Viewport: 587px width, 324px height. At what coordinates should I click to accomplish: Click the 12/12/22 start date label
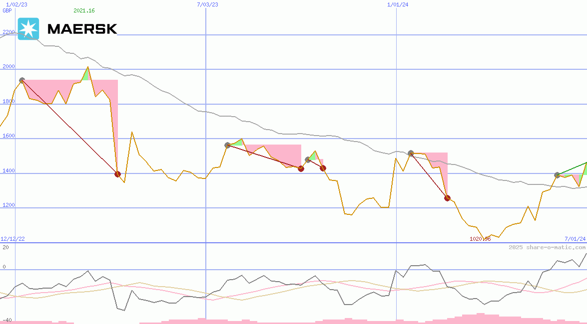point(12,239)
